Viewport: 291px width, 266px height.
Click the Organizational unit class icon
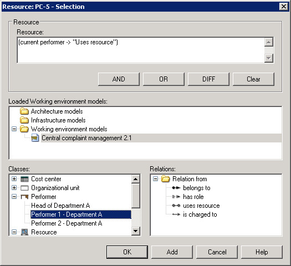[24, 188]
